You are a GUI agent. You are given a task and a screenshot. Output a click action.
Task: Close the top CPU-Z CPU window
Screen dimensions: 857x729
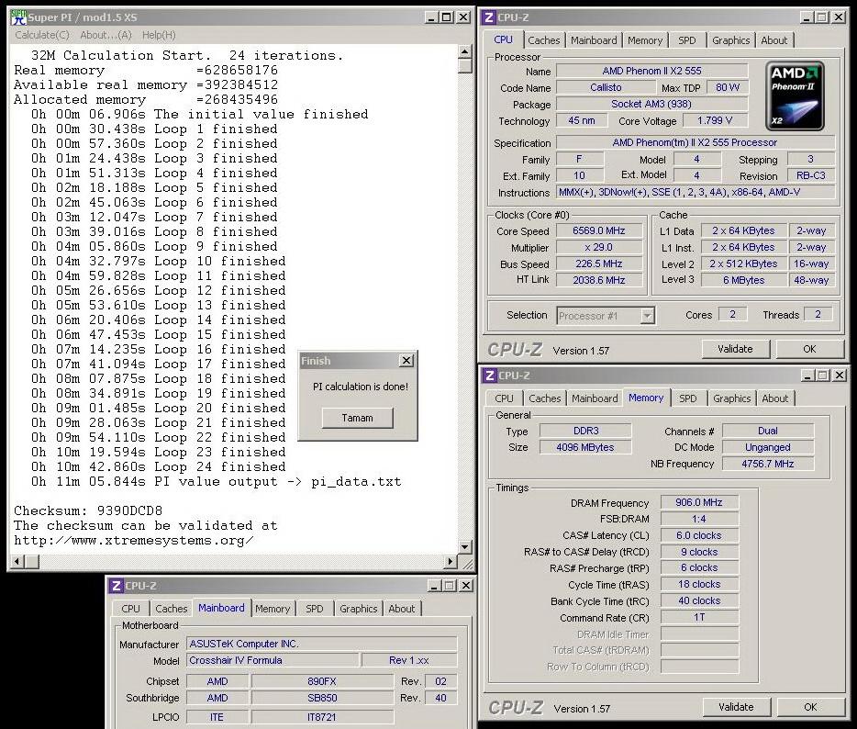coord(838,17)
